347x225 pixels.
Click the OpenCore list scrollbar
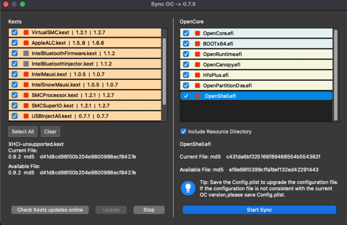(x=336, y=75)
